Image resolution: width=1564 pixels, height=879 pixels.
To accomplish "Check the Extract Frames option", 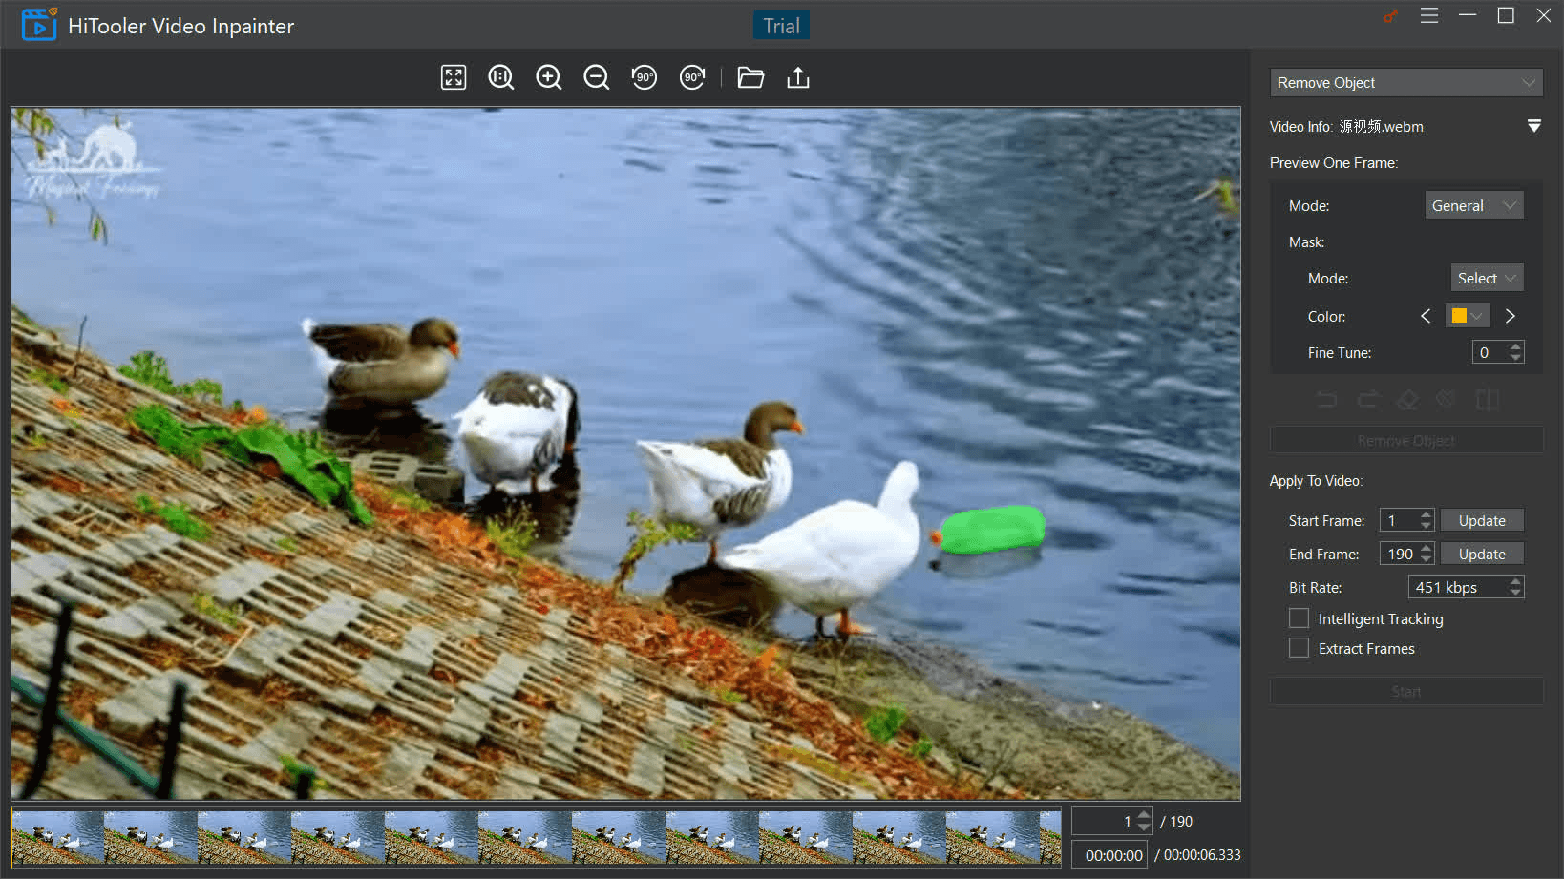I will coord(1299,648).
